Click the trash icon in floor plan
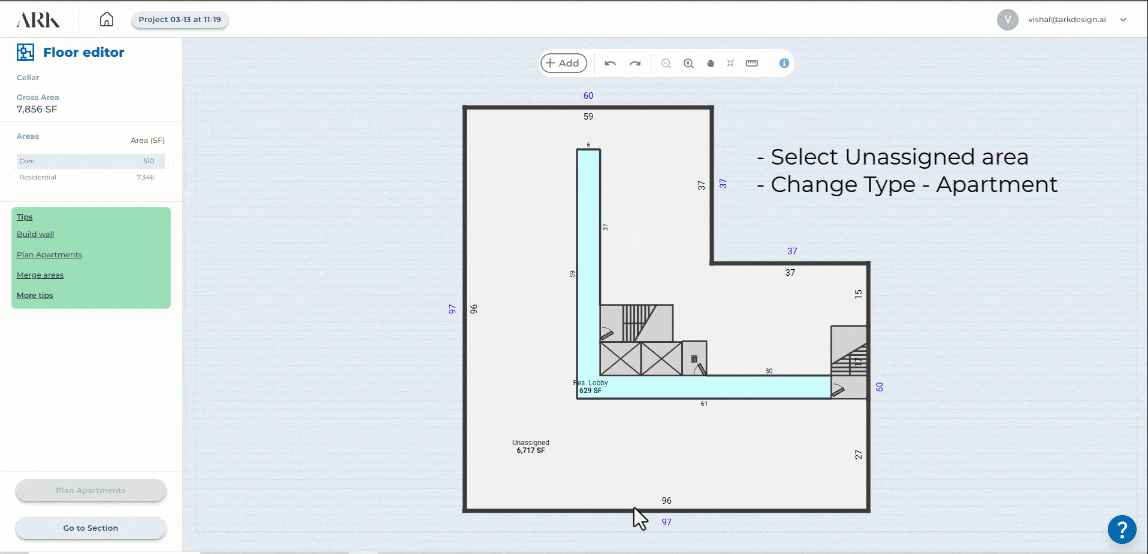Screen dimensions: 1148x554 coord(694,359)
